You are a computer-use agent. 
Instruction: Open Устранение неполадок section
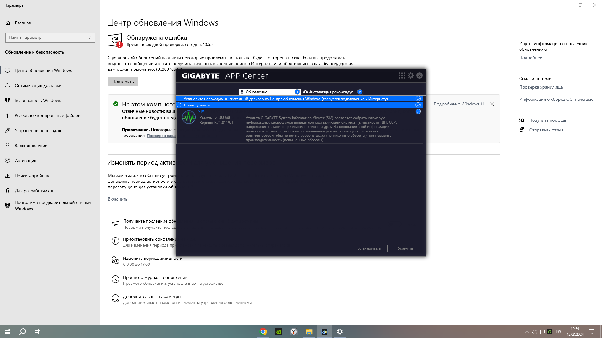tap(50, 131)
